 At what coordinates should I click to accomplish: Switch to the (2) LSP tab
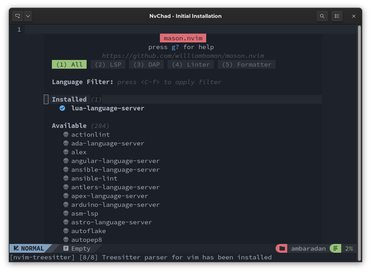click(108, 64)
